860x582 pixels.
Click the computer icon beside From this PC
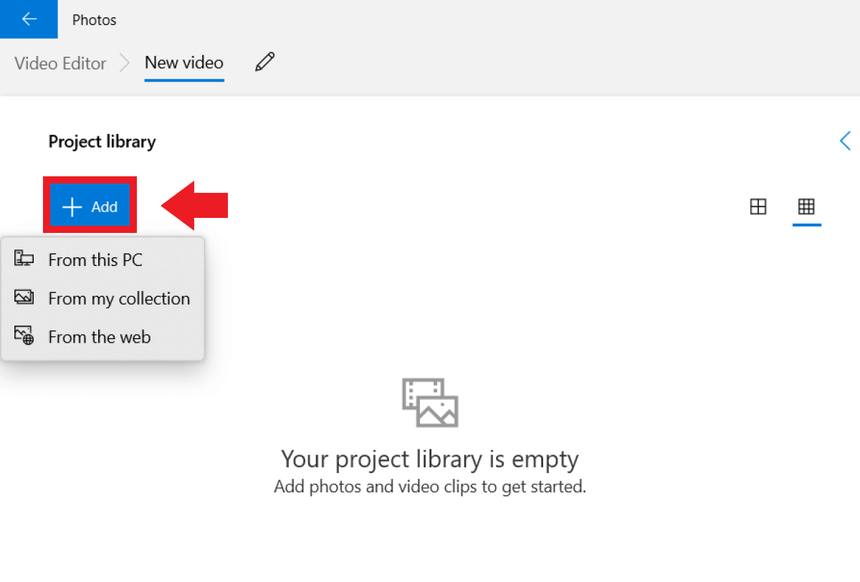[x=24, y=259]
